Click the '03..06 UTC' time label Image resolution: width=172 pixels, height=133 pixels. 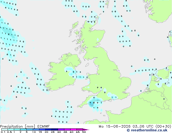(143, 126)
